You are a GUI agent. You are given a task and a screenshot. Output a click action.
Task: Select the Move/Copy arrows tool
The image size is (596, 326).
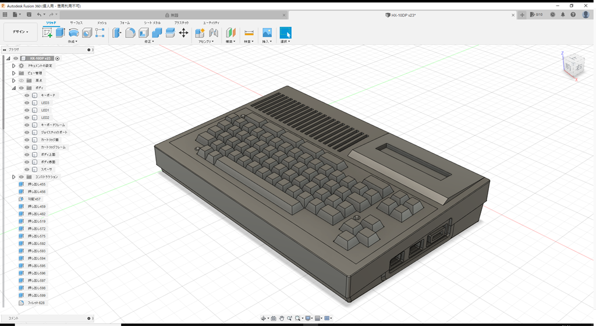pyautogui.click(x=183, y=33)
